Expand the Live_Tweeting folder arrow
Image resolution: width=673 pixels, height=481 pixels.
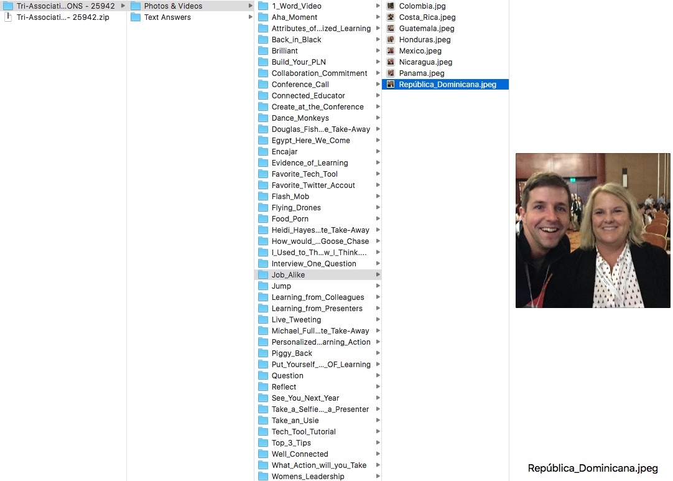(x=378, y=319)
